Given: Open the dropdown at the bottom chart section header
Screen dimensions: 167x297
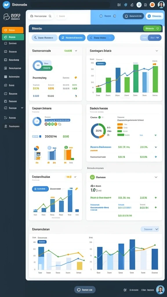Looking at the screenshot, I should [150, 229].
